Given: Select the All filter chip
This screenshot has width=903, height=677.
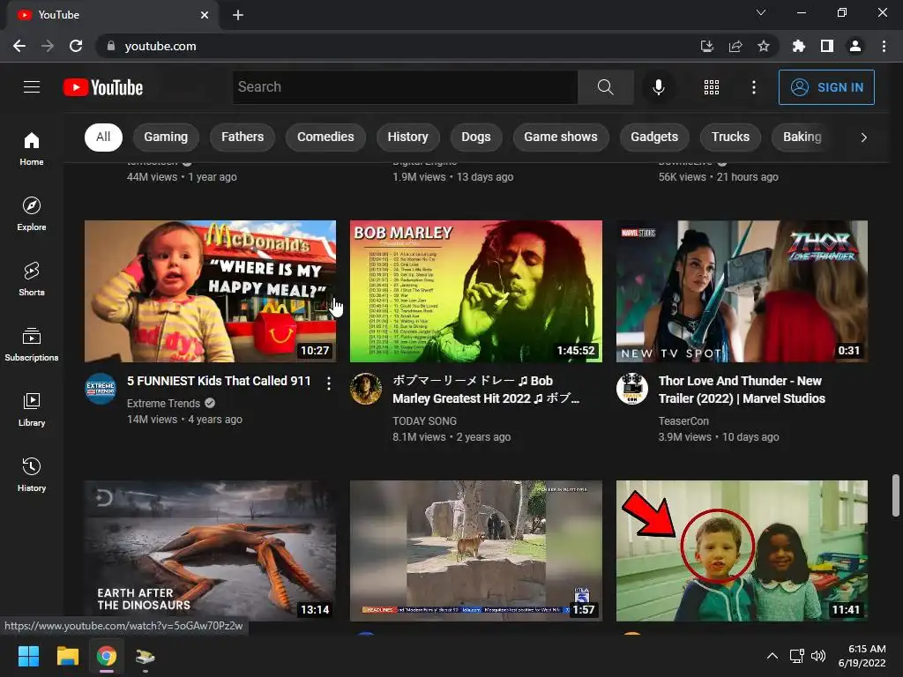Looking at the screenshot, I should (103, 137).
